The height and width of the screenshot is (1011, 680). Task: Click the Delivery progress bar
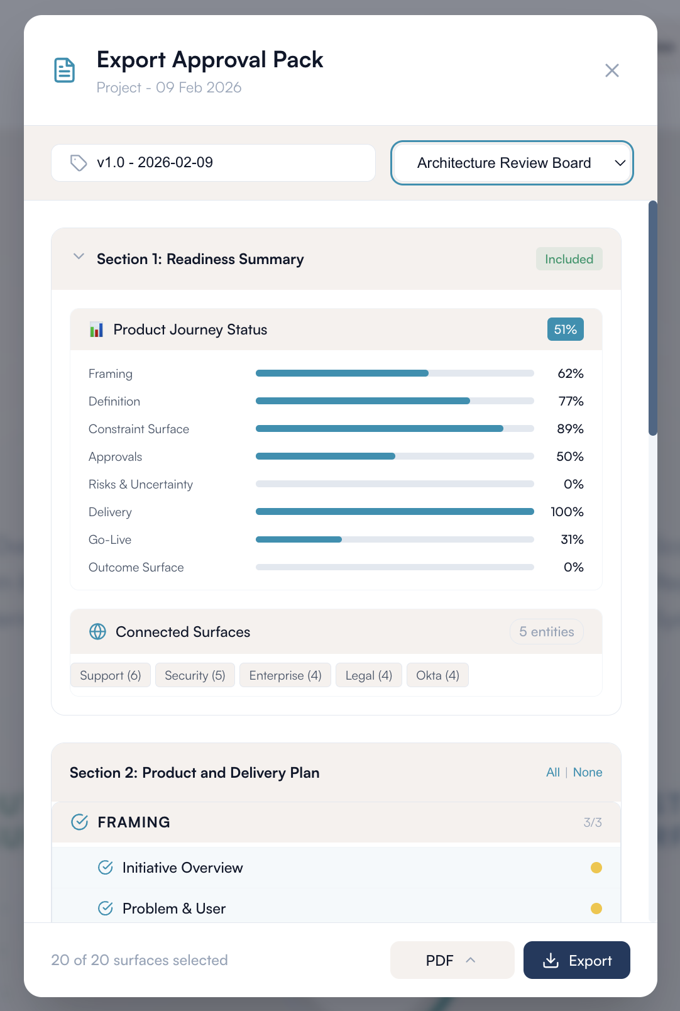point(395,512)
